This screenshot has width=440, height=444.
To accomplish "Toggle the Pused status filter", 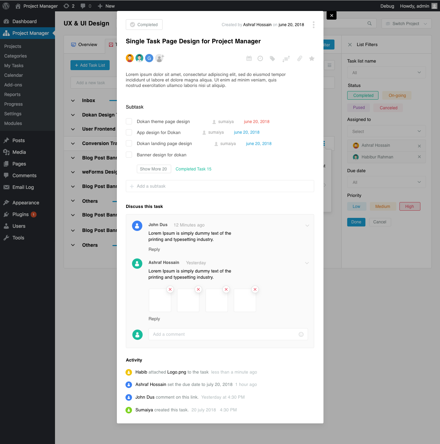I will (x=359, y=108).
